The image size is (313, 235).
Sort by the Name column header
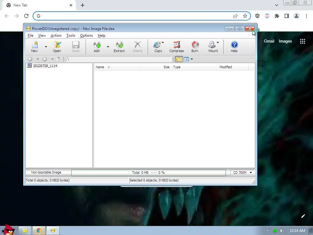pyautogui.click(x=117, y=67)
